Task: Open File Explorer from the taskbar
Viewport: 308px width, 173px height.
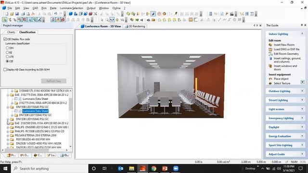Action: click(x=131, y=169)
